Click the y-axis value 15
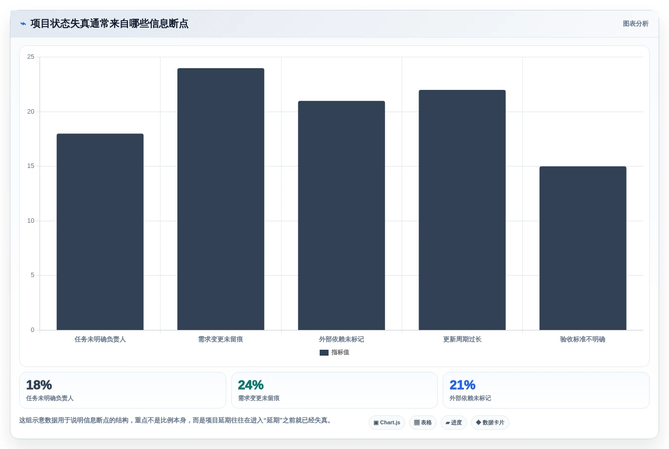 [x=31, y=166]
